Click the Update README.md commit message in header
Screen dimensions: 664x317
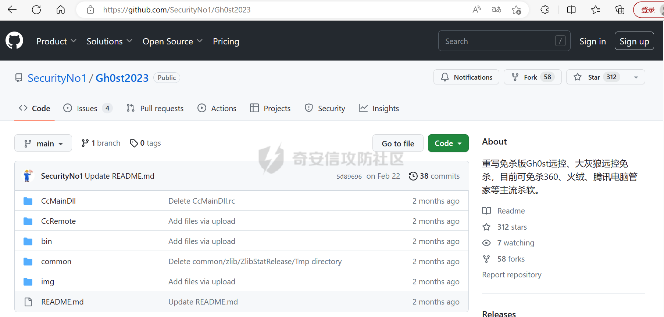(x=119, y=176)
